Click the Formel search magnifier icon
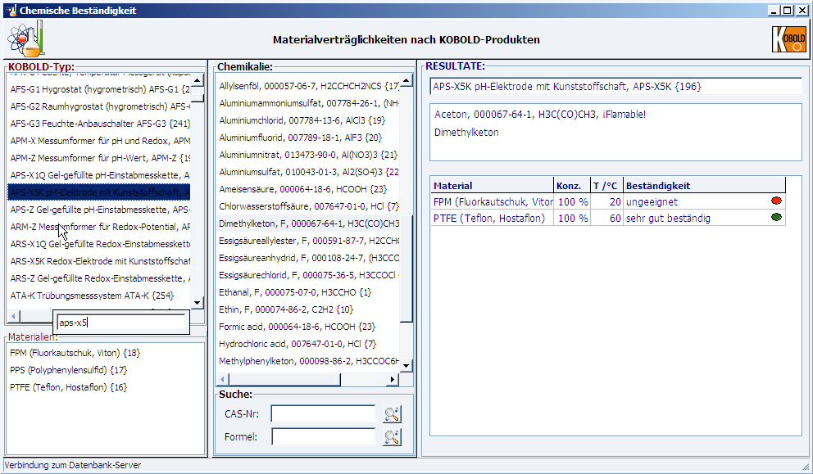The width and height of the screenshot is (813, 474). 393,437
